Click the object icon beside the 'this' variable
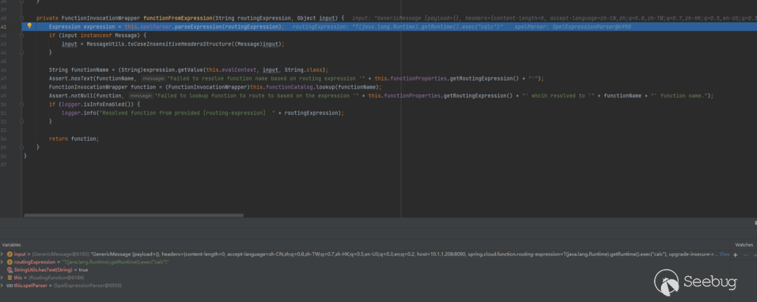 10,277
